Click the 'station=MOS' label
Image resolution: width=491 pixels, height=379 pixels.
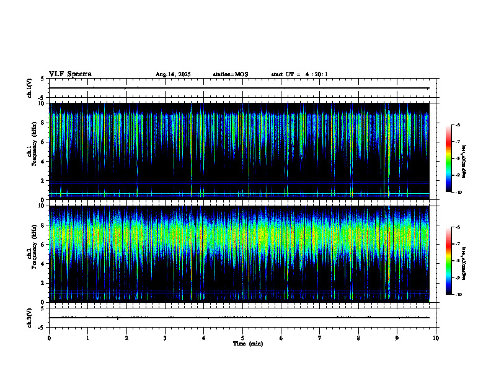click(x=231, y=74)
